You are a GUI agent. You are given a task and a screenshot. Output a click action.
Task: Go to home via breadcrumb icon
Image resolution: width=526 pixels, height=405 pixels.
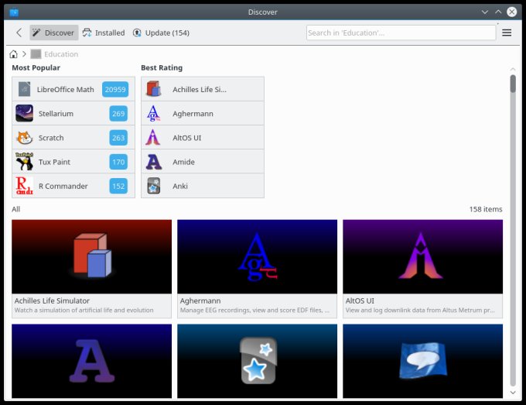(14, 54)
